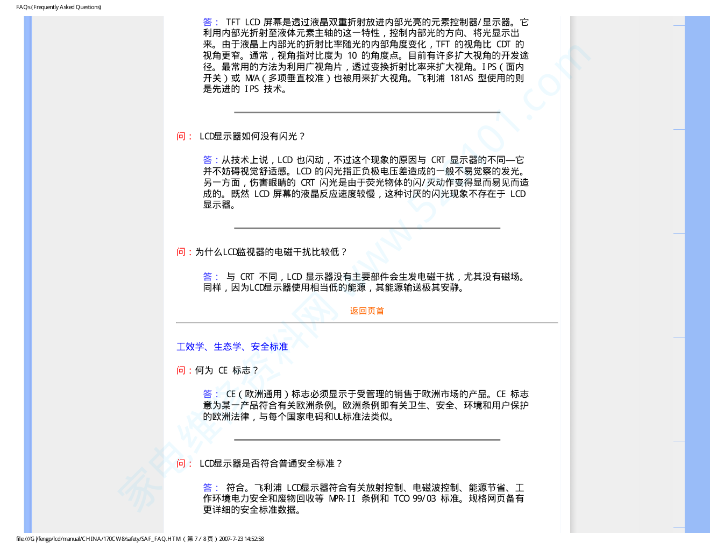710x549 pixels.
Task: Click the divider line below the TFT answer
Action: 367,112
